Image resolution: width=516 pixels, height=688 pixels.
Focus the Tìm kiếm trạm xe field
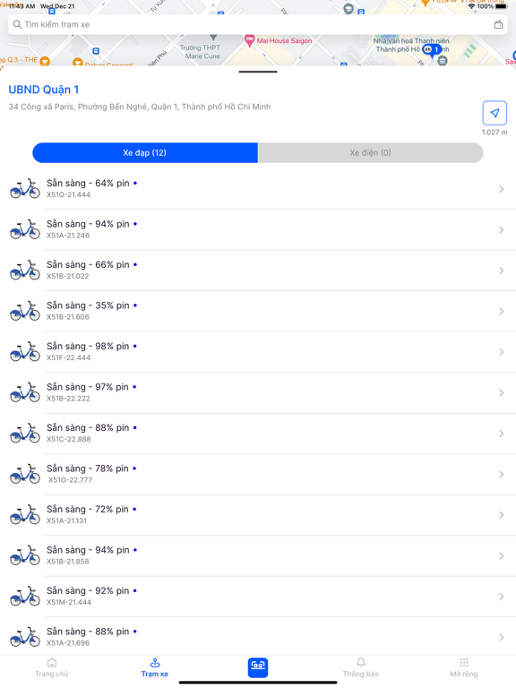(x=258, y=24)
